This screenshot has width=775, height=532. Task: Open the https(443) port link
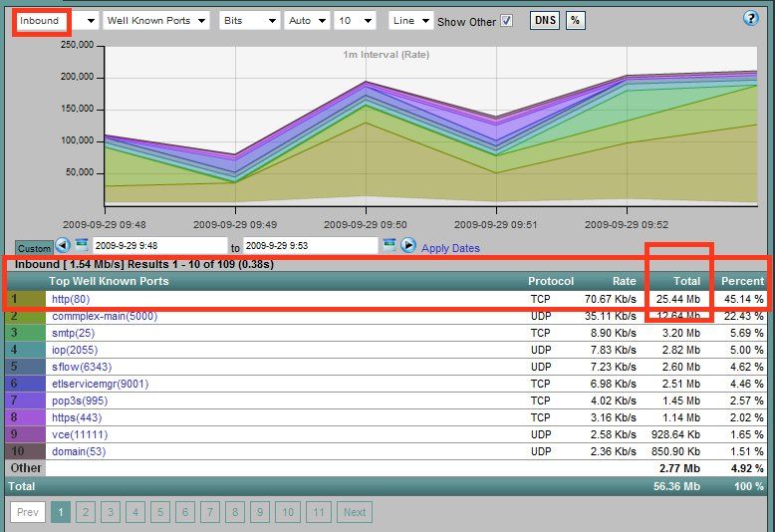click(x=77, y=417)
